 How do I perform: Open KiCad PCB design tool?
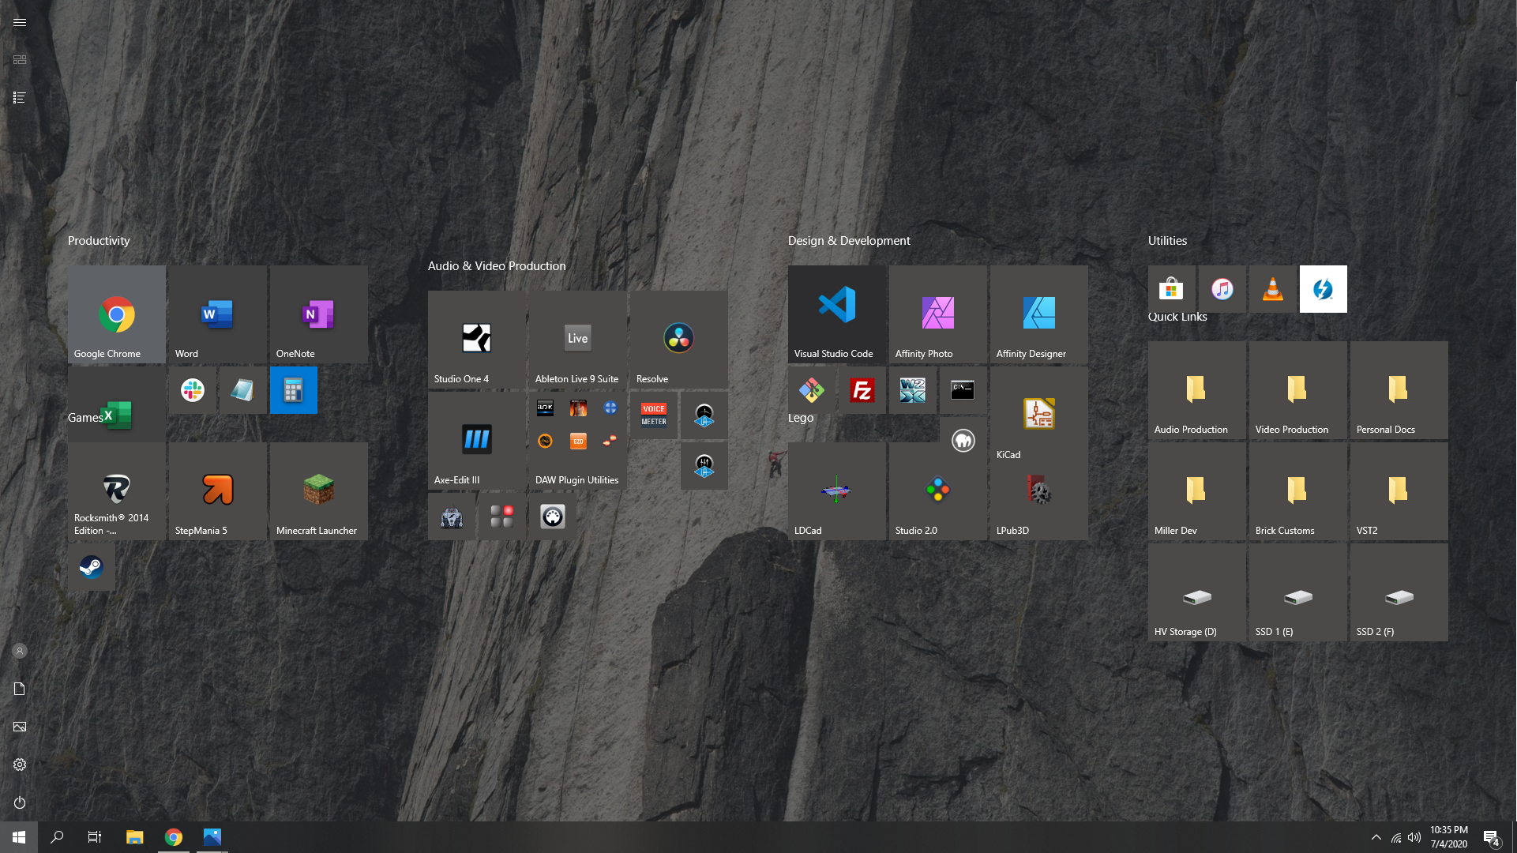1038,415
